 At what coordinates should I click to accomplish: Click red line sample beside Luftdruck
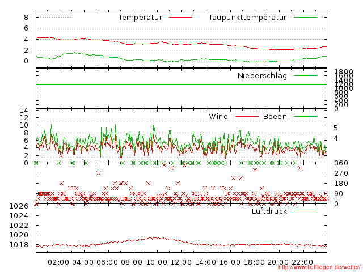(305, 211)
